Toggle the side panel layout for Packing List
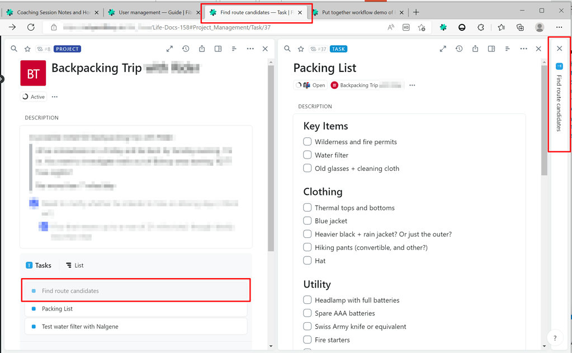 click(491, 49)
